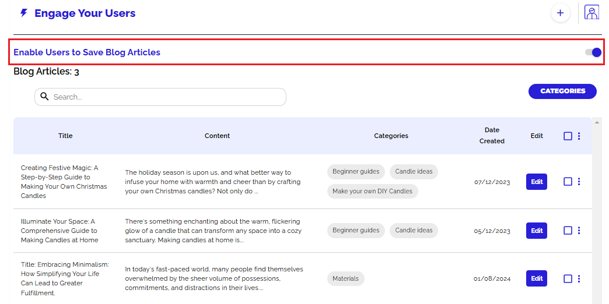The width and height of the screenshot is (609, 304).
Task: Open three-dot menu for Embracing Minimalism article
Action: 579,279
